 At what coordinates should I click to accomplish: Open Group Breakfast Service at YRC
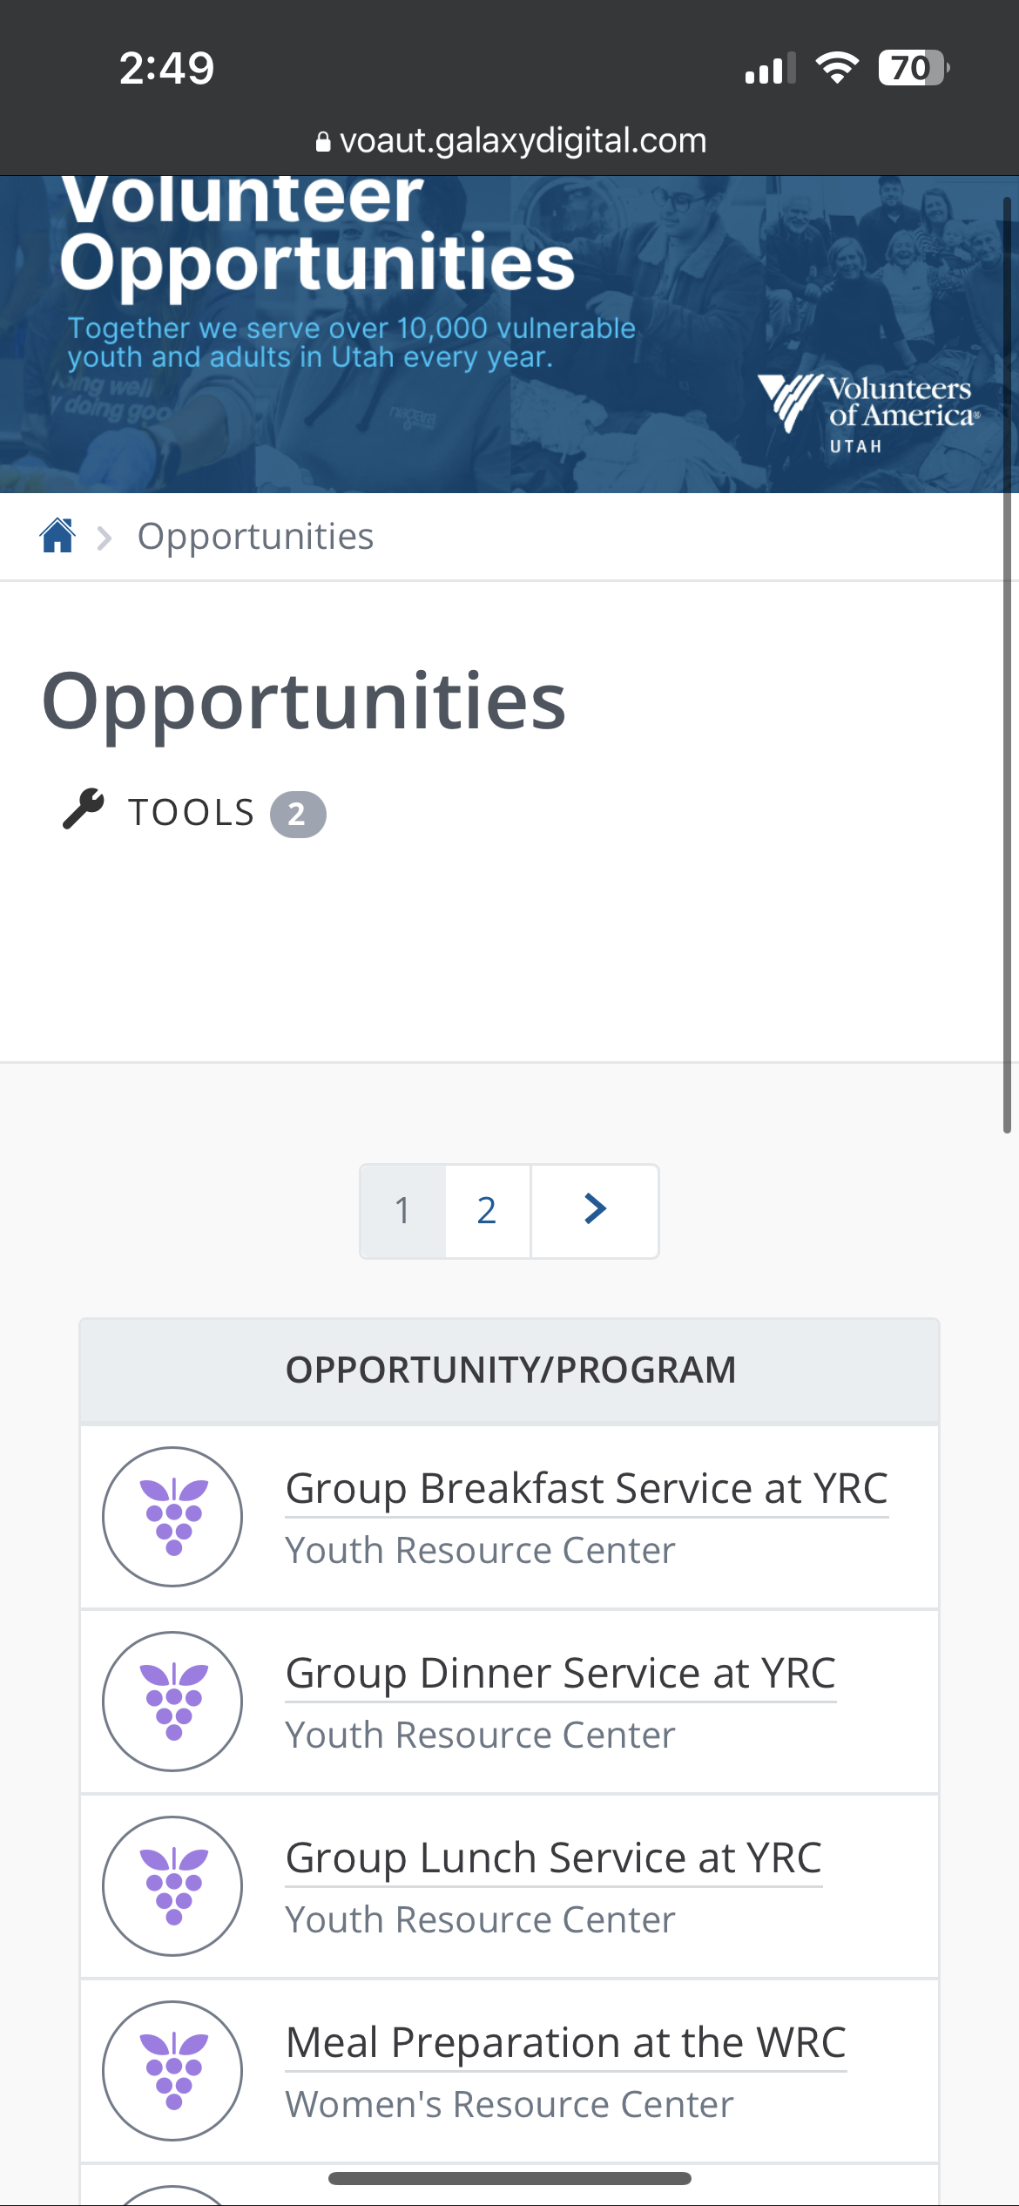[x=587, y=1489]
